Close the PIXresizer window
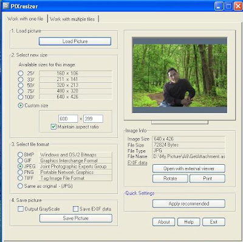Viewport: 243px width, 242px height. coord(238,6)
